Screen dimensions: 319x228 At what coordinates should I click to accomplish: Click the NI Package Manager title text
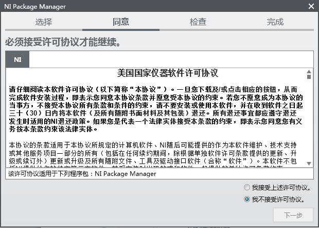tap(35, 7)
